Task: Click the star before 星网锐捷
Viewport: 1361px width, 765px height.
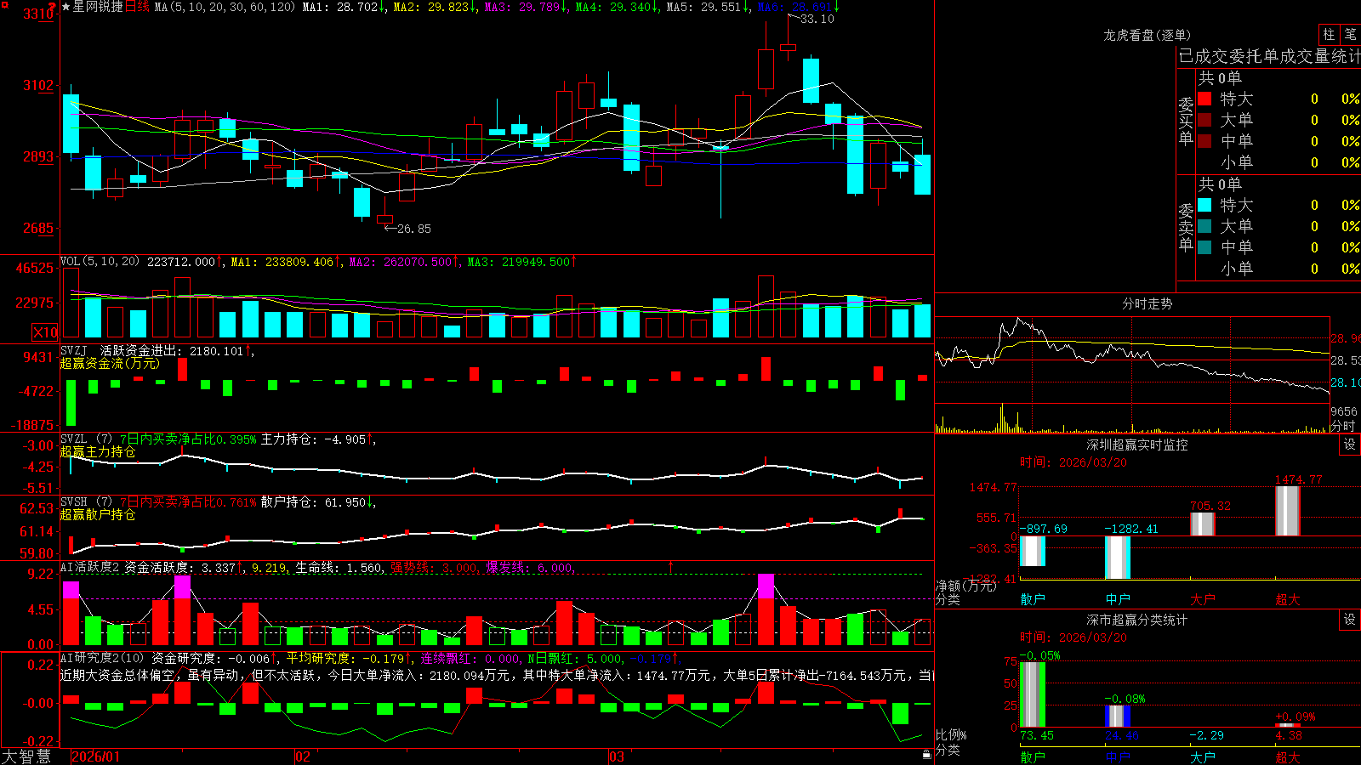Action: [65, 7]
